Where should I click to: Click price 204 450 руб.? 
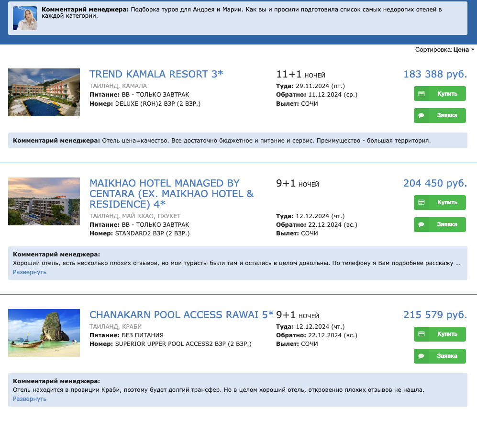tap(435, 183)
